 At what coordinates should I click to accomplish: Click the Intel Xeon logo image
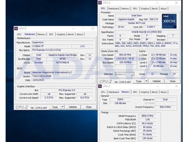pyautogui.click(x=169, y=21)
